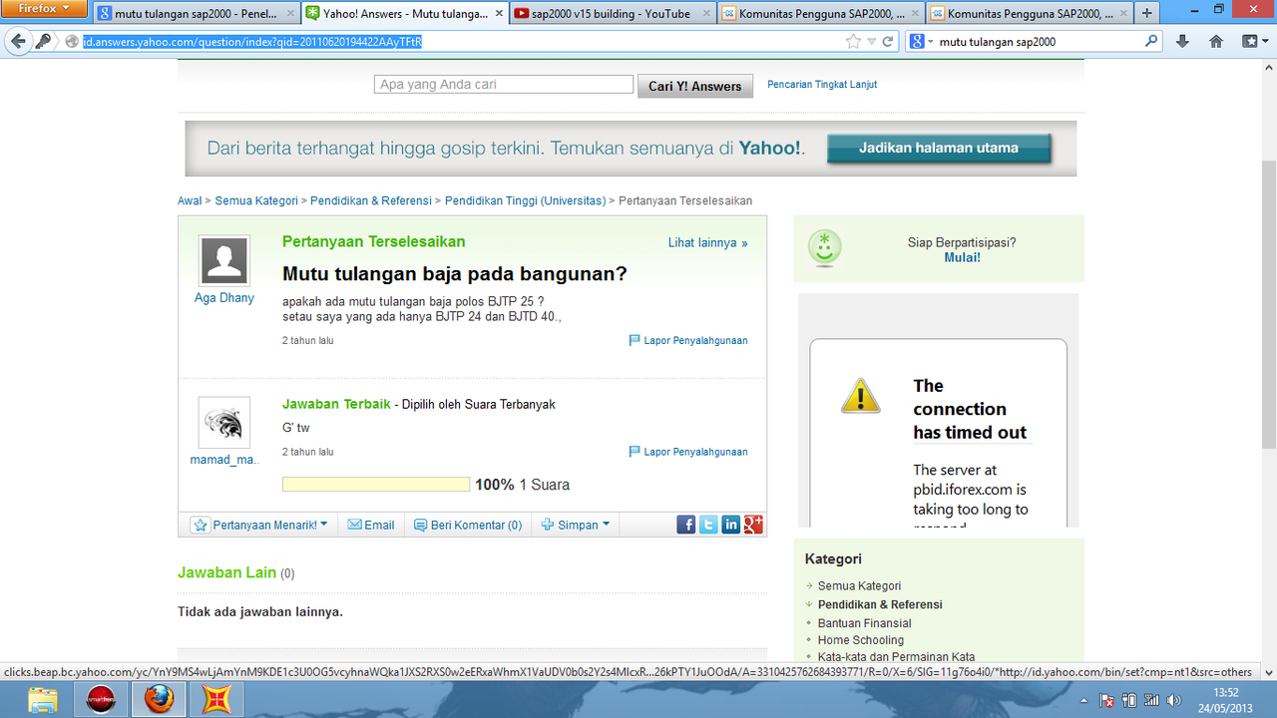Click the Jadikan halaman utama button

pos(939,148)
